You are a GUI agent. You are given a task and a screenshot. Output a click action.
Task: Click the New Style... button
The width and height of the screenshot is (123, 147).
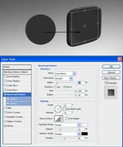click(x=111, y=78)
